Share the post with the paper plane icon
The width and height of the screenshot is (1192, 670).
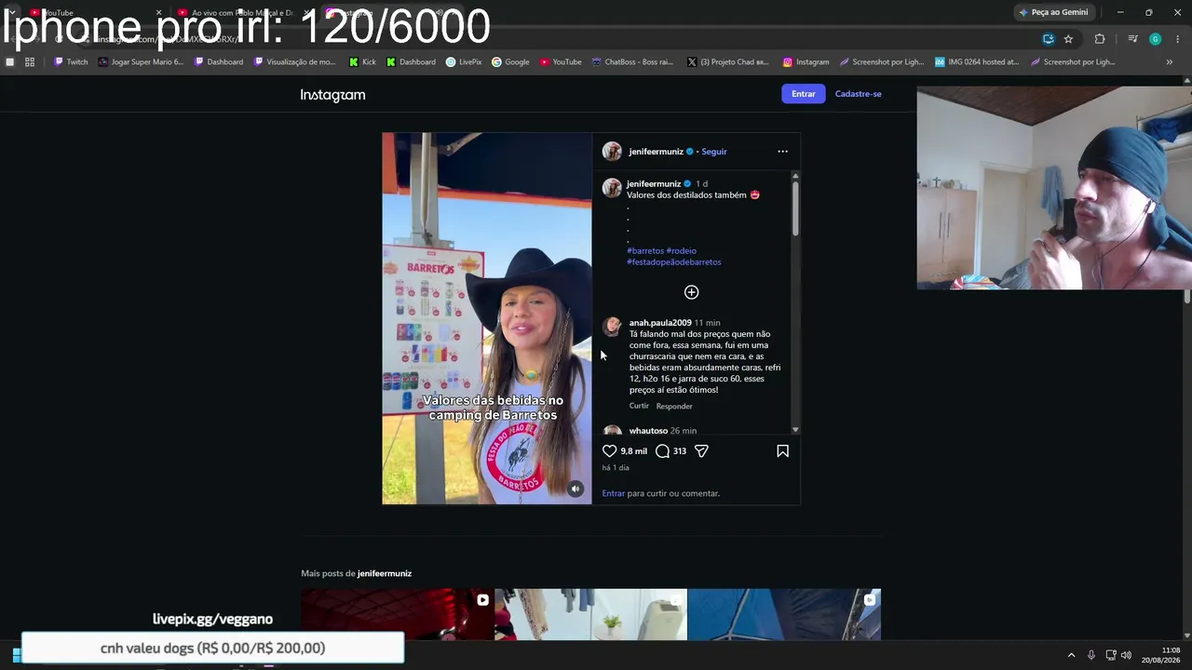pos(701,451)
